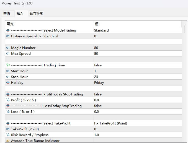Edit the Loss ( % or $ ) value 0.0
188x143 pixels.
pos(137,112)
